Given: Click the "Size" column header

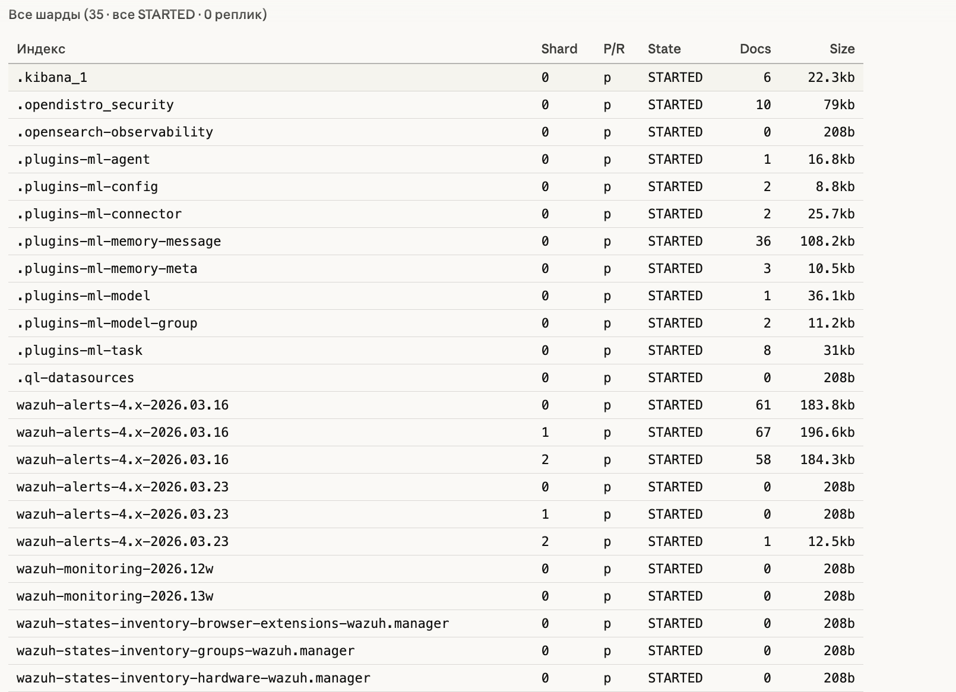Looking at the screenshot, I should pyautogui.click(x=841, y=49).
